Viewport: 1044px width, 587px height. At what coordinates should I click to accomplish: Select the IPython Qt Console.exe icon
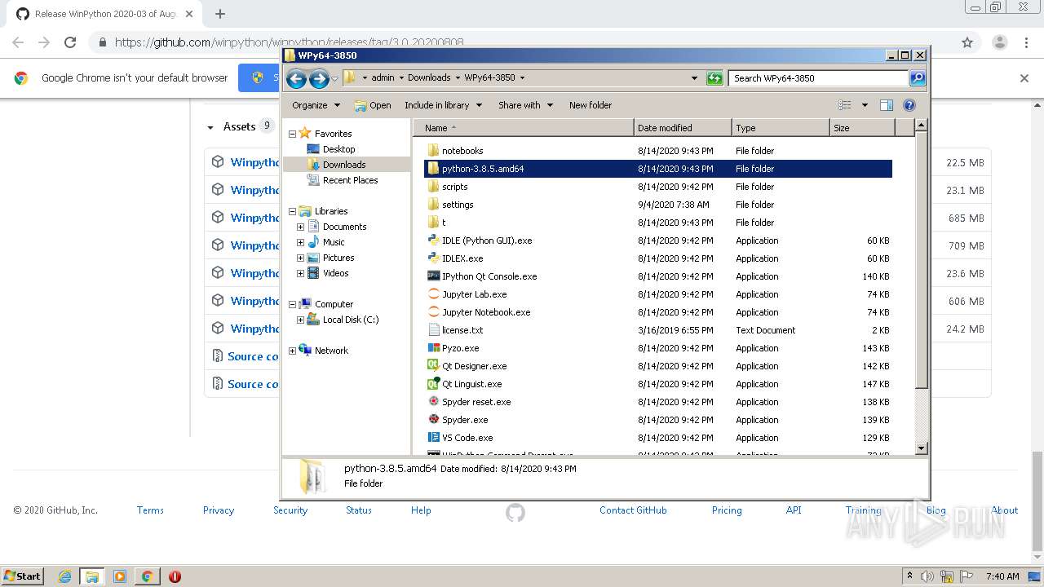pyautogui.click(x=434, y=276)
